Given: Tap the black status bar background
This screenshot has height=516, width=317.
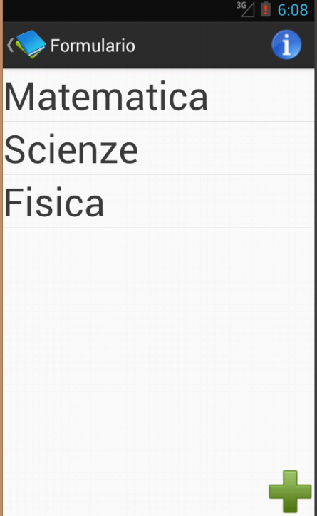Looking at the screenshot, I should coord(119,11).
